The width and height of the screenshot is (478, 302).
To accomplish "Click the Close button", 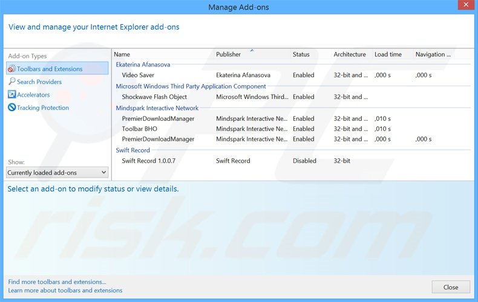I will [x=451, y=287].
